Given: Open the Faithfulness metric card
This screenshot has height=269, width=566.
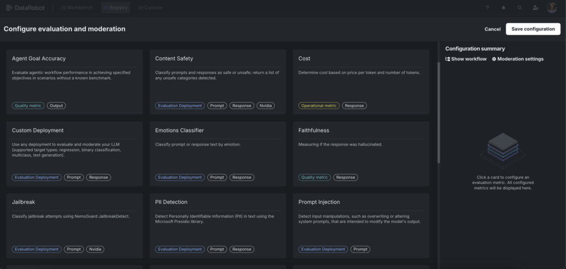Looking at the screenshot, I should click(x=361, y=153).
